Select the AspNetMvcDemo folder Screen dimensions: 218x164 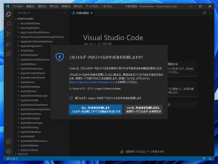click(x=31, y=114)
